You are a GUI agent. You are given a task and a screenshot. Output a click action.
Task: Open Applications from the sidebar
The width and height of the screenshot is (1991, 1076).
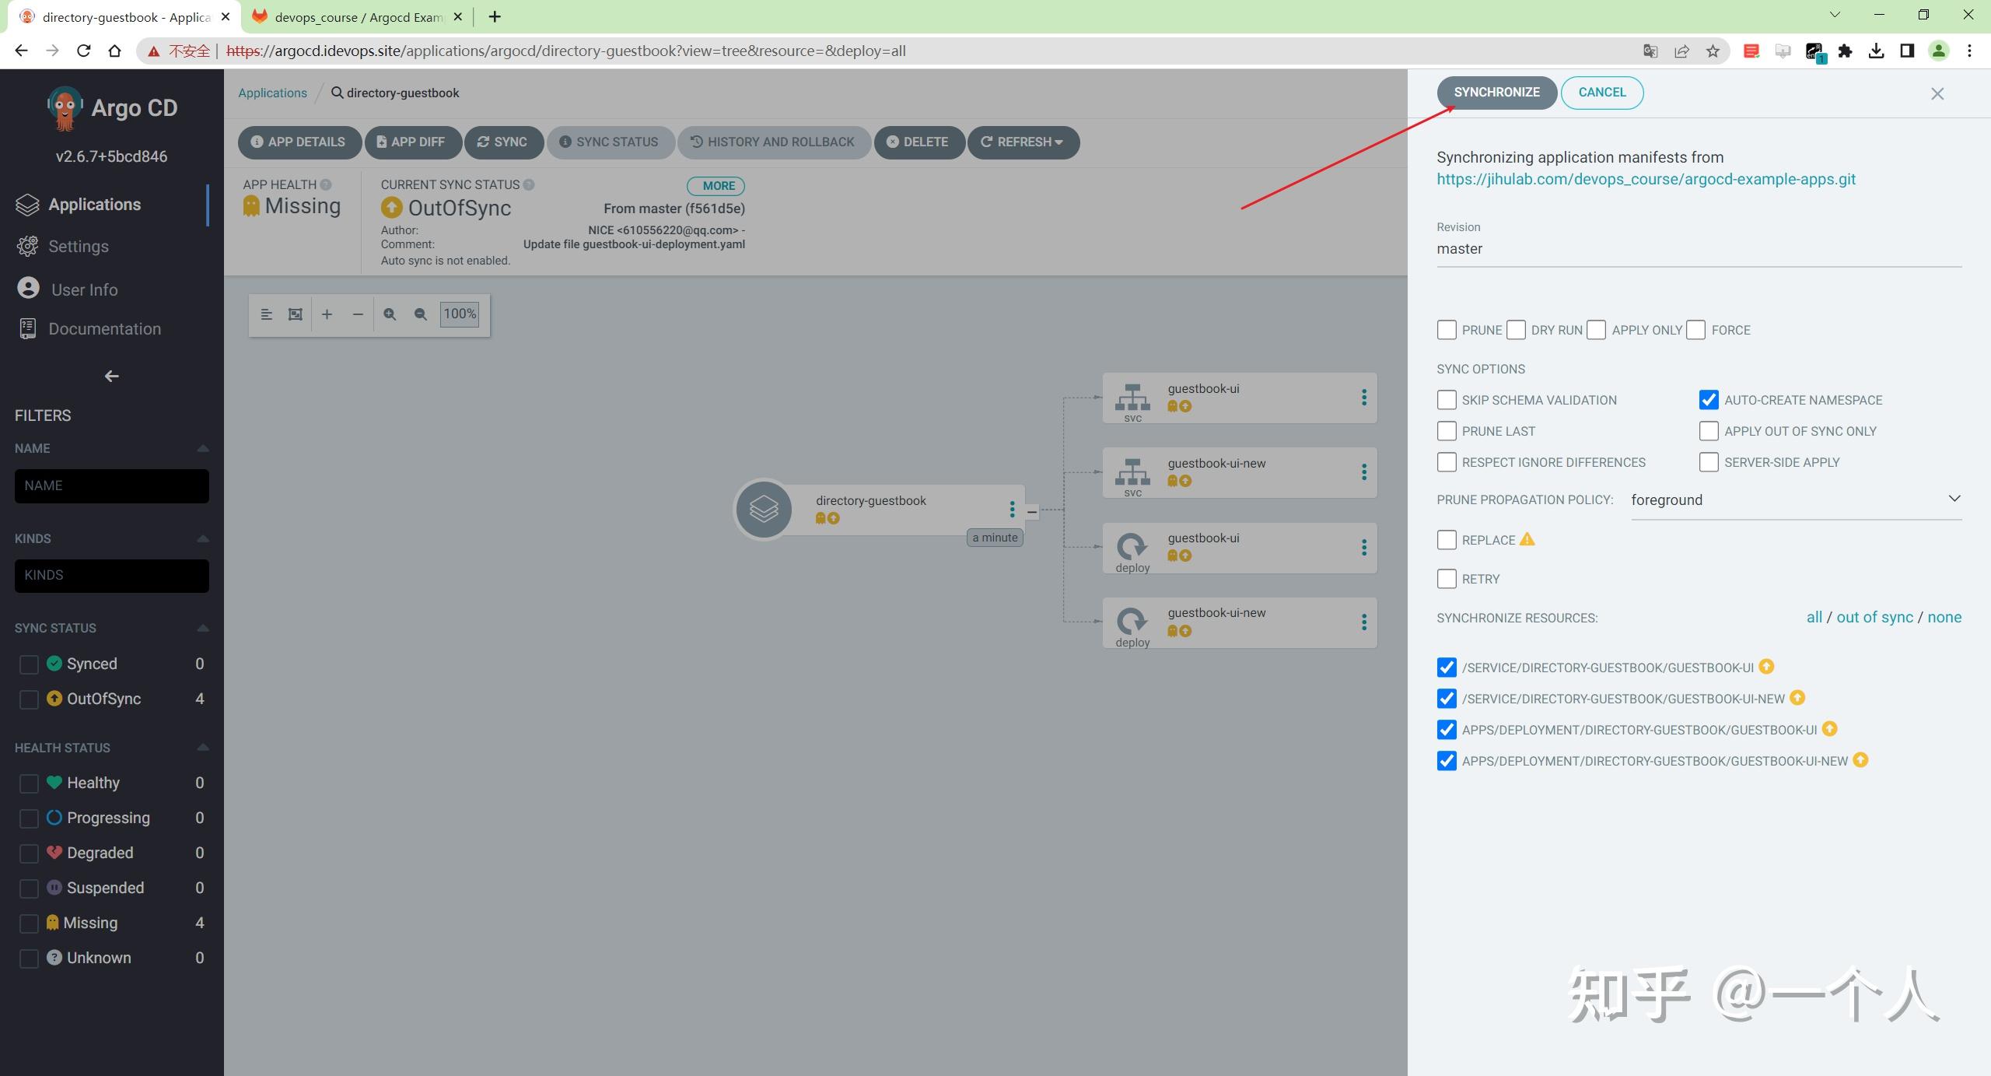93,205
